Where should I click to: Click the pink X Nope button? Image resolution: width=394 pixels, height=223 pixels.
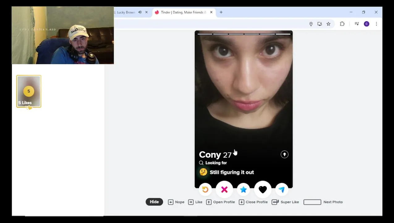(224, 190)
